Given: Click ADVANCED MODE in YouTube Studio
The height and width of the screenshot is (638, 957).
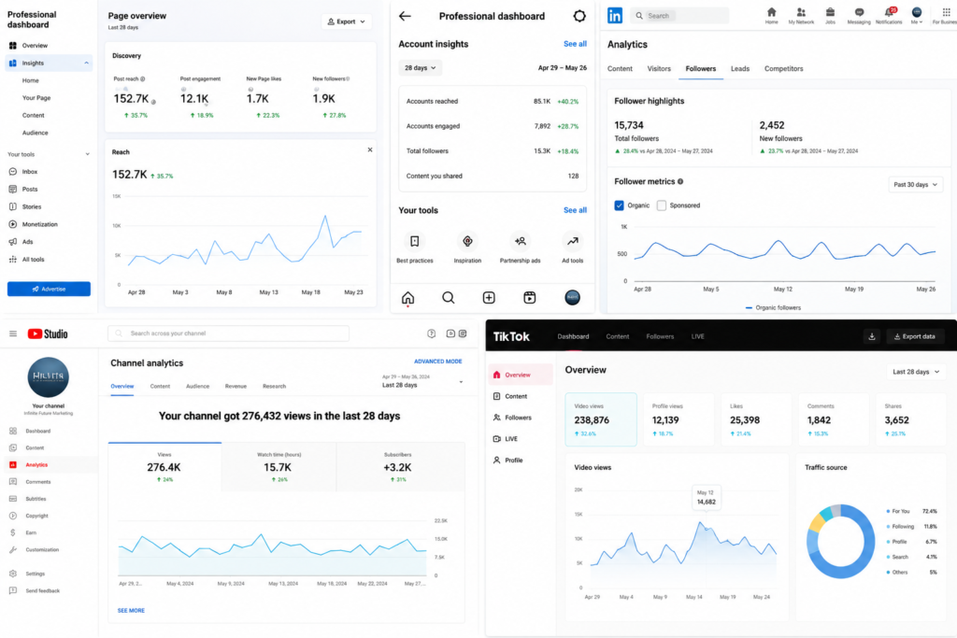Looking at the screenshot, I should (x=437, y=362).
